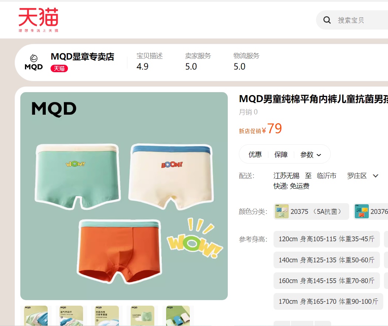Click the product title MQD男童纯棉平角内裤
The width and height of the screenshot is (388, 326).
coord(313,99)
